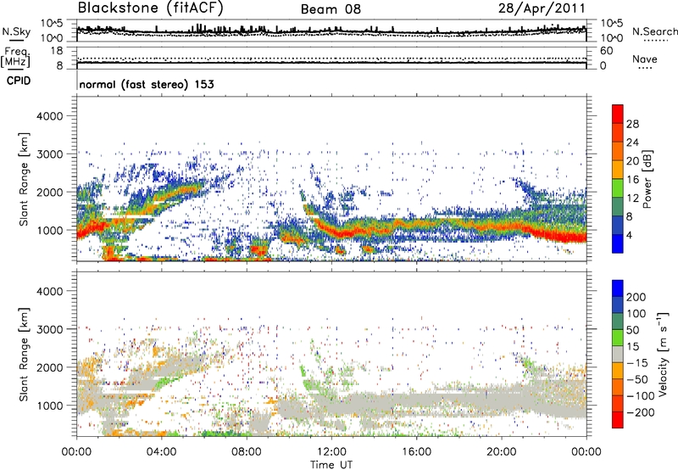Click the "18" tick on frequency axis
678x470 pixels.
(57, 51)
